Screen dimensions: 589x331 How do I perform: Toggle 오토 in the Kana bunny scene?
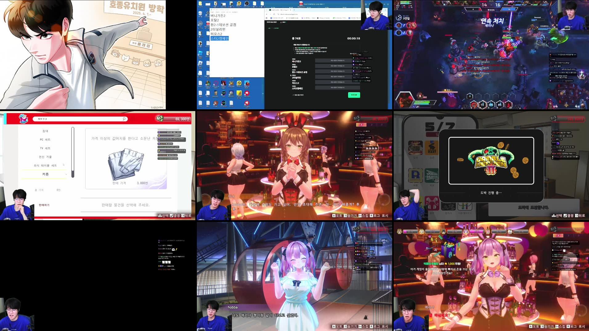337,216
